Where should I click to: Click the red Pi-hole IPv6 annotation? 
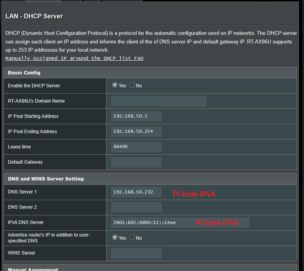coord(217,222)
